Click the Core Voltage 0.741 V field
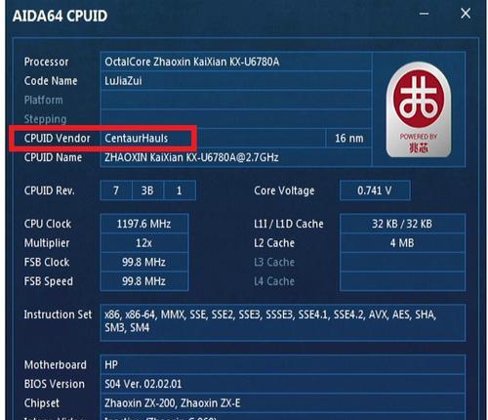This screenshot has width=488, height=420. pyautogui.click(x=375, y=190)
